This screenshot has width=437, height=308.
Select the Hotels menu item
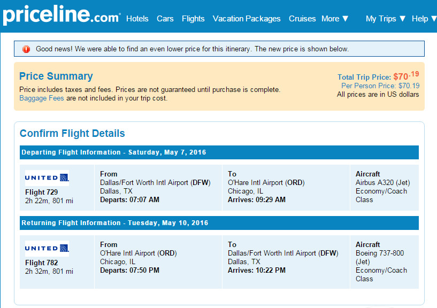[x=137, y=18]
